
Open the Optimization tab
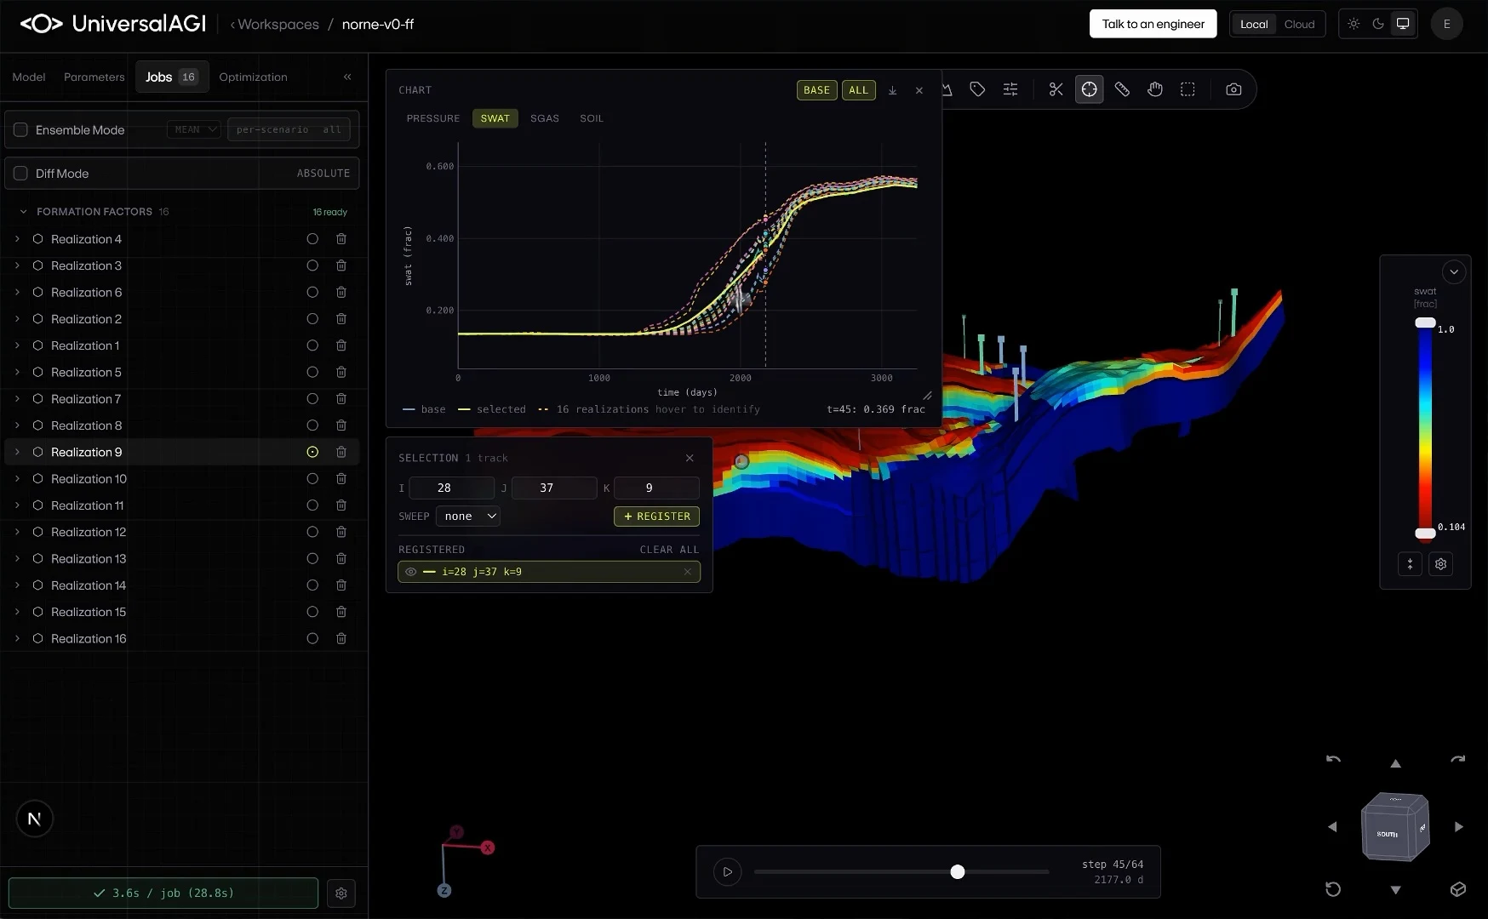click(253, 77)
